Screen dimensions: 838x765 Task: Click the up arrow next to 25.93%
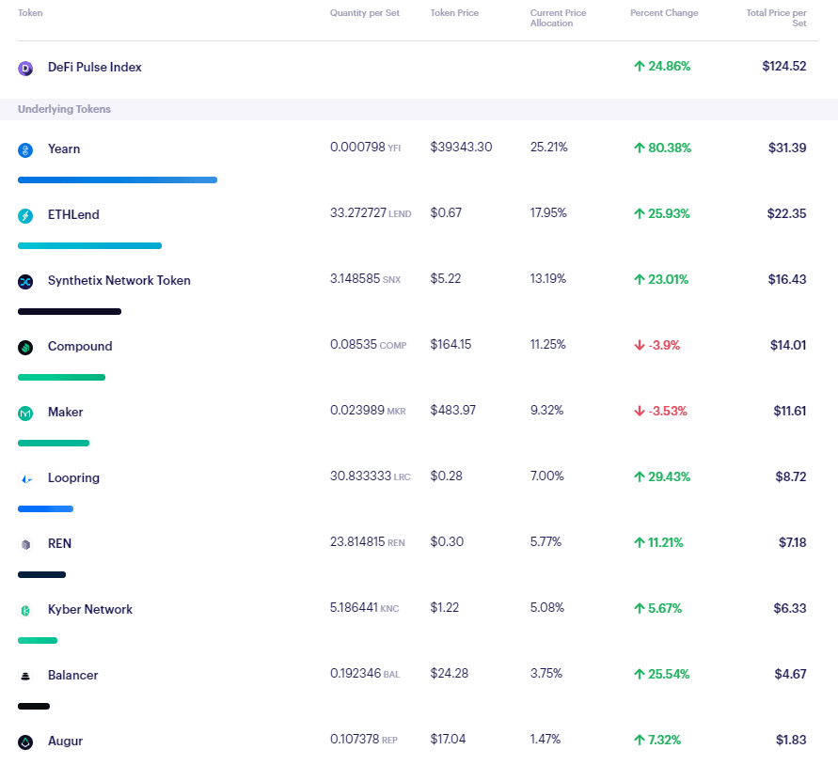pyautogui.click(x=640, y=213)
